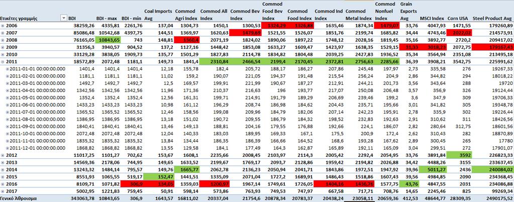This screenshot has width=514, height=202.
Task: Expand the 2011-12-01 month row
Action: pyautogui.click(x=8, y=148)
